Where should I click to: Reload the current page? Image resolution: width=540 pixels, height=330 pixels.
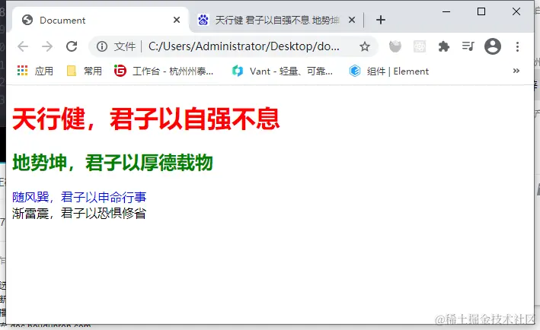[x=72, y=46]
